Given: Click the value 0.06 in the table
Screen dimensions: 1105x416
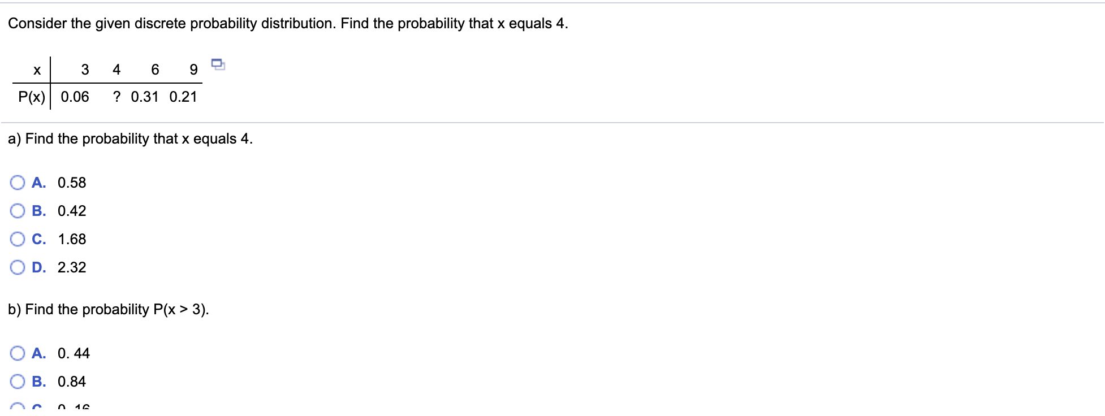Looking at the screenshot, I should click(75, 97).
